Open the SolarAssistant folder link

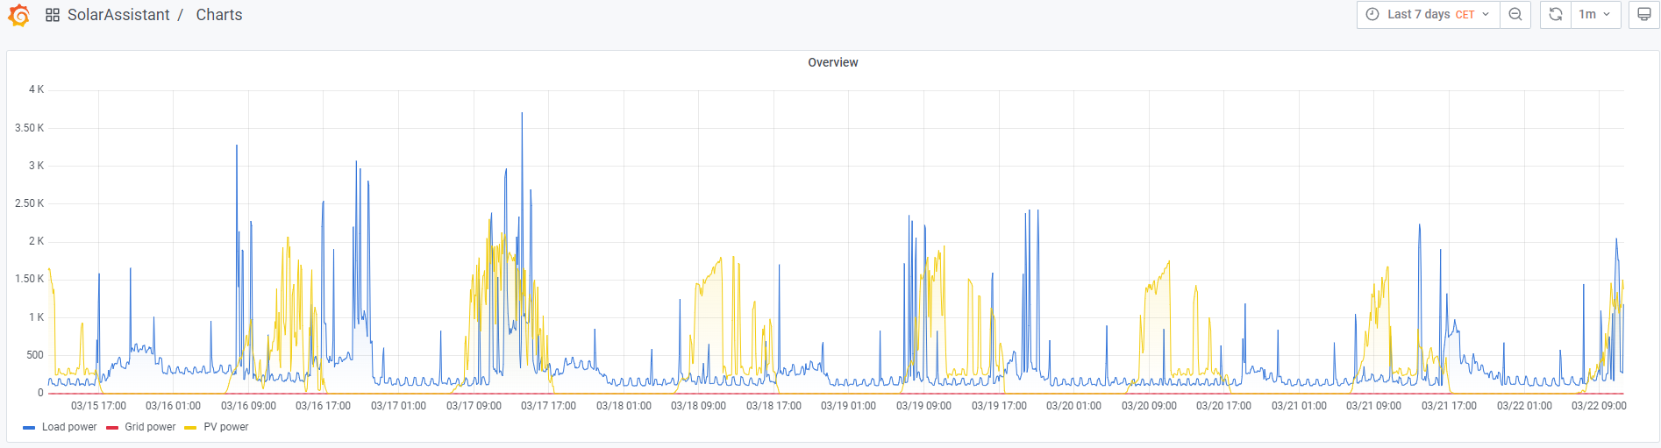(118, 15)
